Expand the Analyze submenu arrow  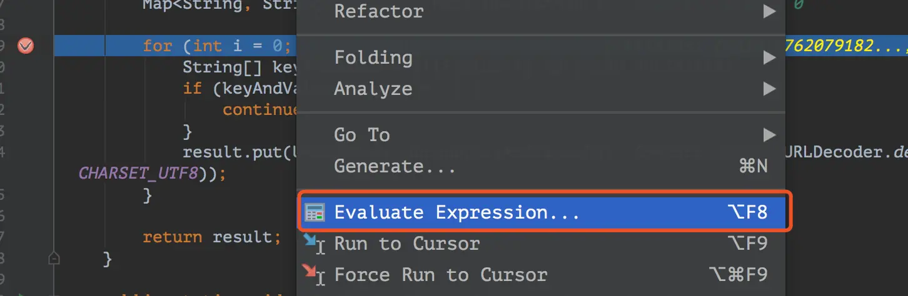[x=769, y=89]
